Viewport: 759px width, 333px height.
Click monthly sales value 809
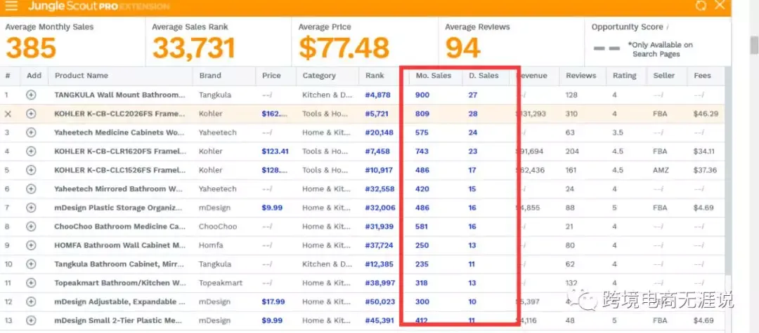(422, 114)
